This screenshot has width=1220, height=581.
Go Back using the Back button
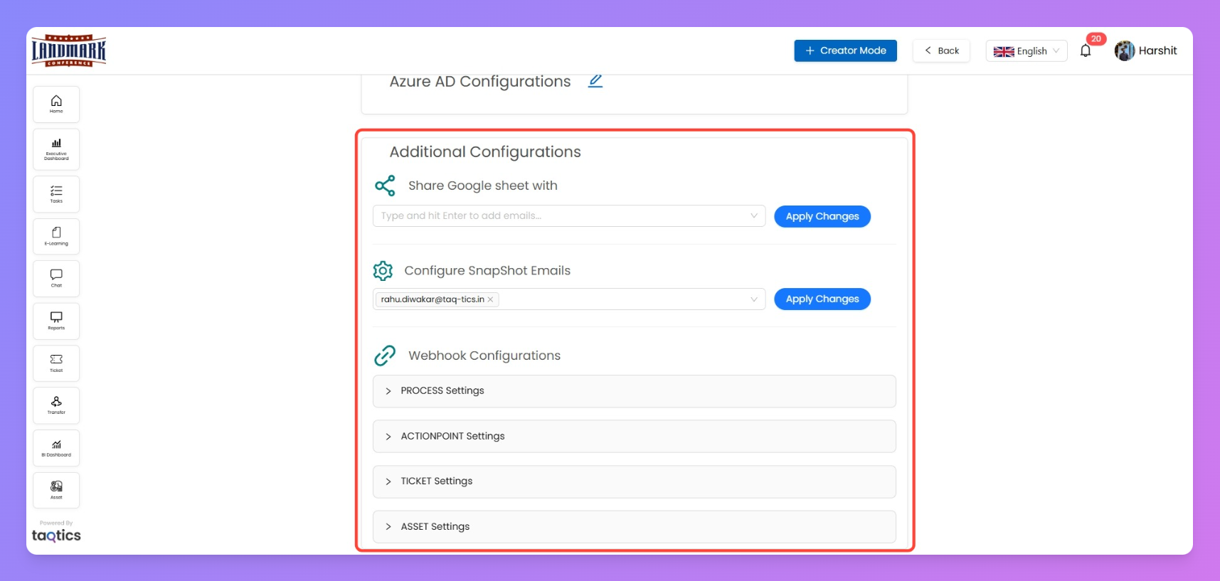(x=941, y=50)
